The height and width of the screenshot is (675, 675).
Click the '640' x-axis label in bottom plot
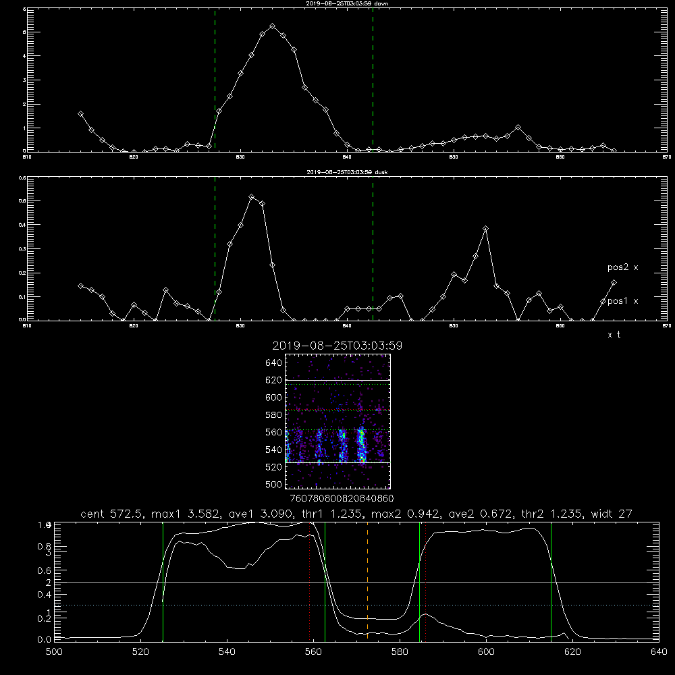click(x=659, y=652)
